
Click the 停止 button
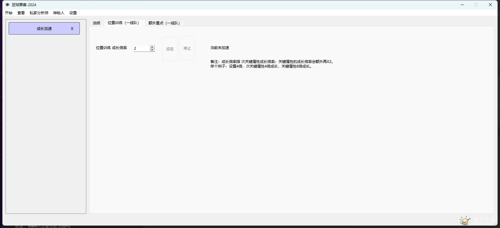pyautogui.click(x=187, y=48)
